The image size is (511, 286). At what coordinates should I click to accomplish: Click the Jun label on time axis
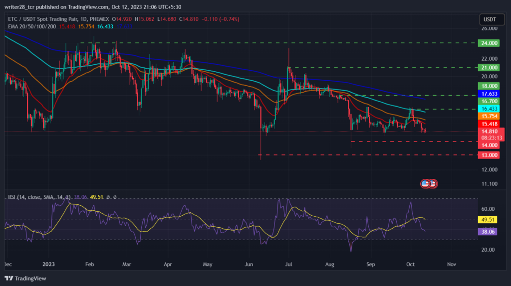249,264
